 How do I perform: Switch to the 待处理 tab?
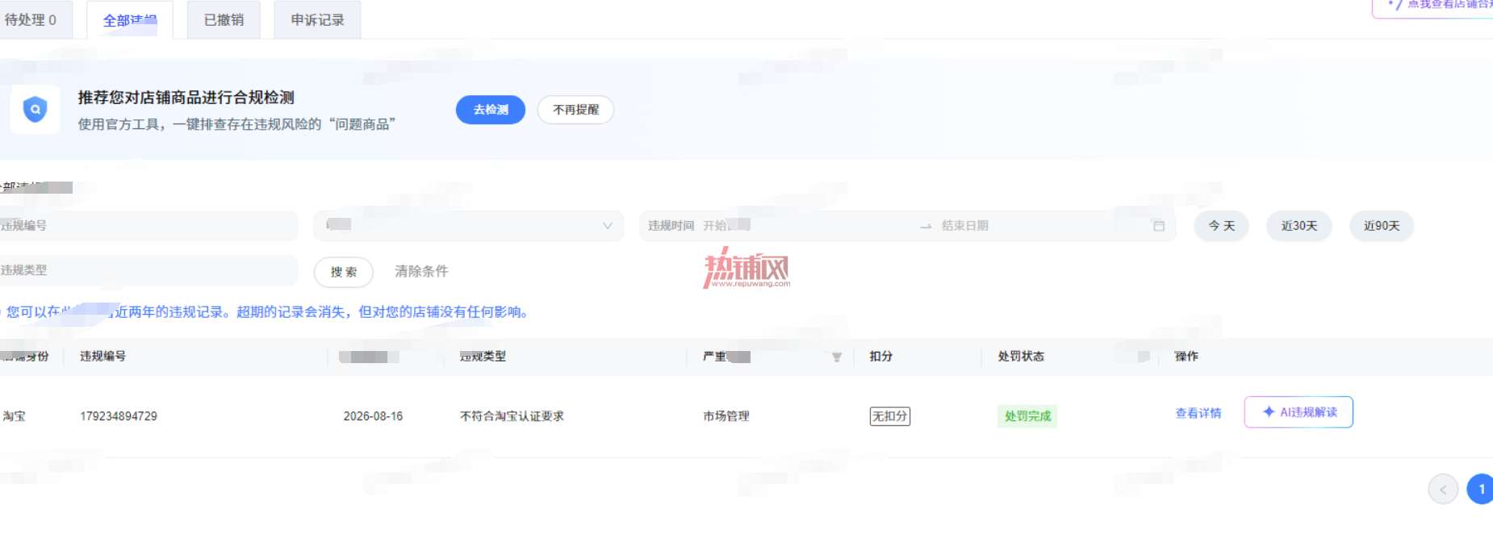32,20
